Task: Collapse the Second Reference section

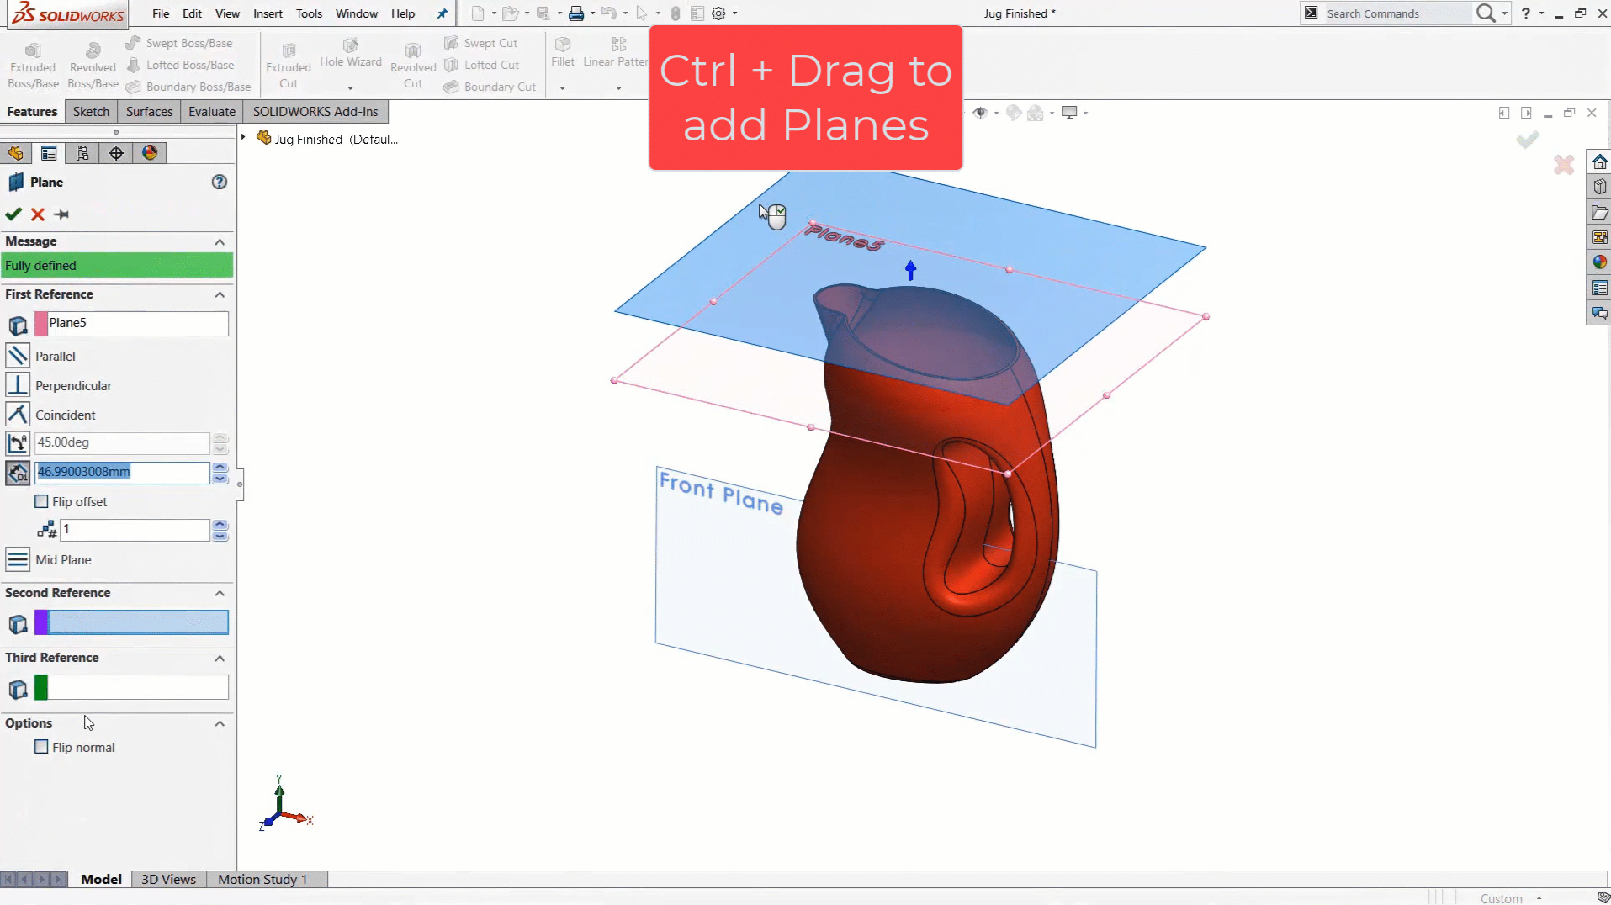Action: [x=220, y=593]
